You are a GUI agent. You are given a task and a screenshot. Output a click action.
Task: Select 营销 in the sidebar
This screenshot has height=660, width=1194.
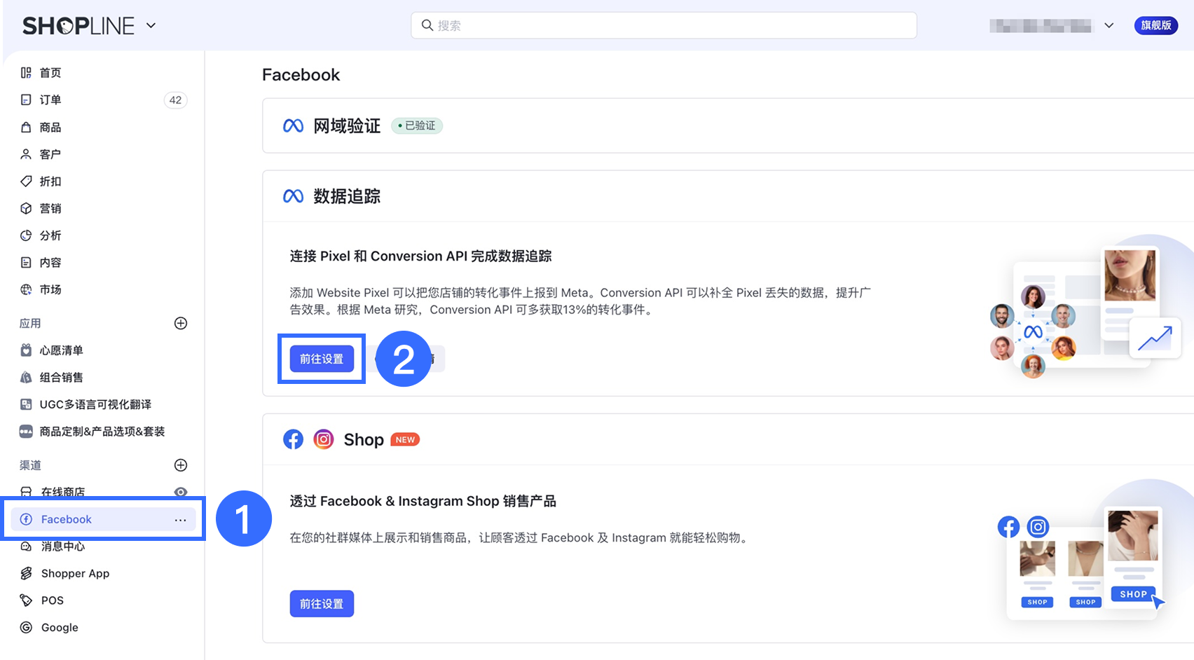coord(50,208)
